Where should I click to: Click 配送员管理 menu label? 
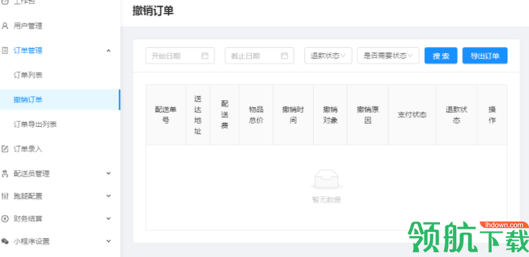32,174
